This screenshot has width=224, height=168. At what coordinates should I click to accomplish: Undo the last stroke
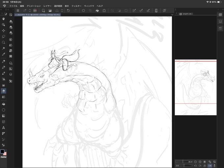tap(69, 11)
